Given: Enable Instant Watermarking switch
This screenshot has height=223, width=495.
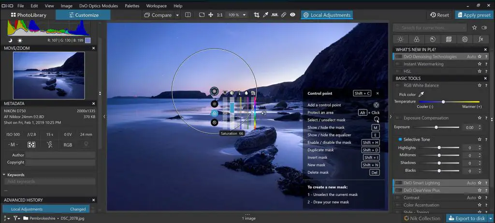Looking at the screenshot, I should (x=399, y=64).
